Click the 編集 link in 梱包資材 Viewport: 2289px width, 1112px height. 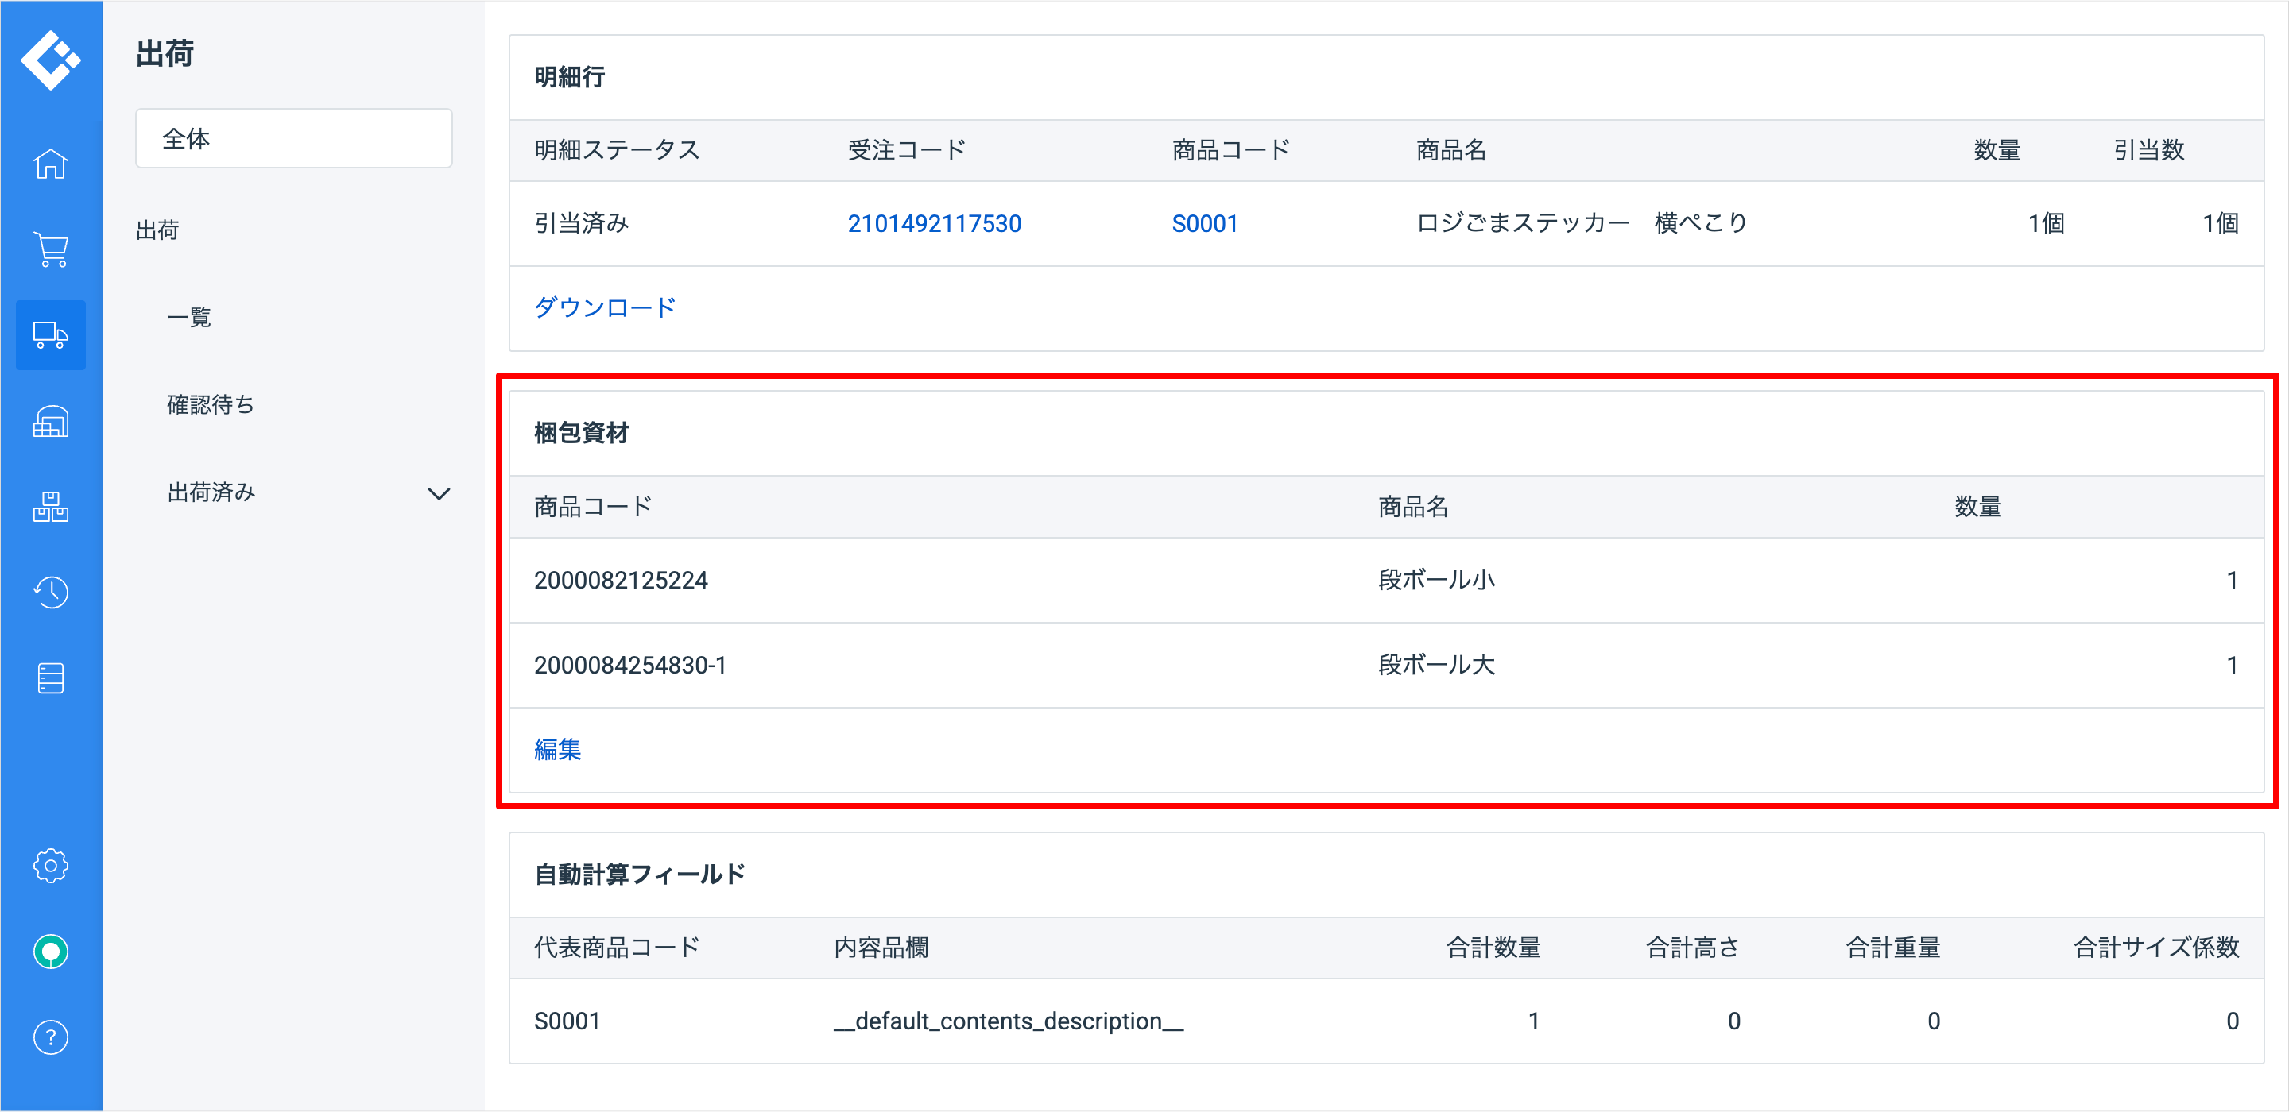(557, 749)
